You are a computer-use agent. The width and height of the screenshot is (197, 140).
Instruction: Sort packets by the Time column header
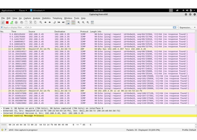click(x=20, y=31)
